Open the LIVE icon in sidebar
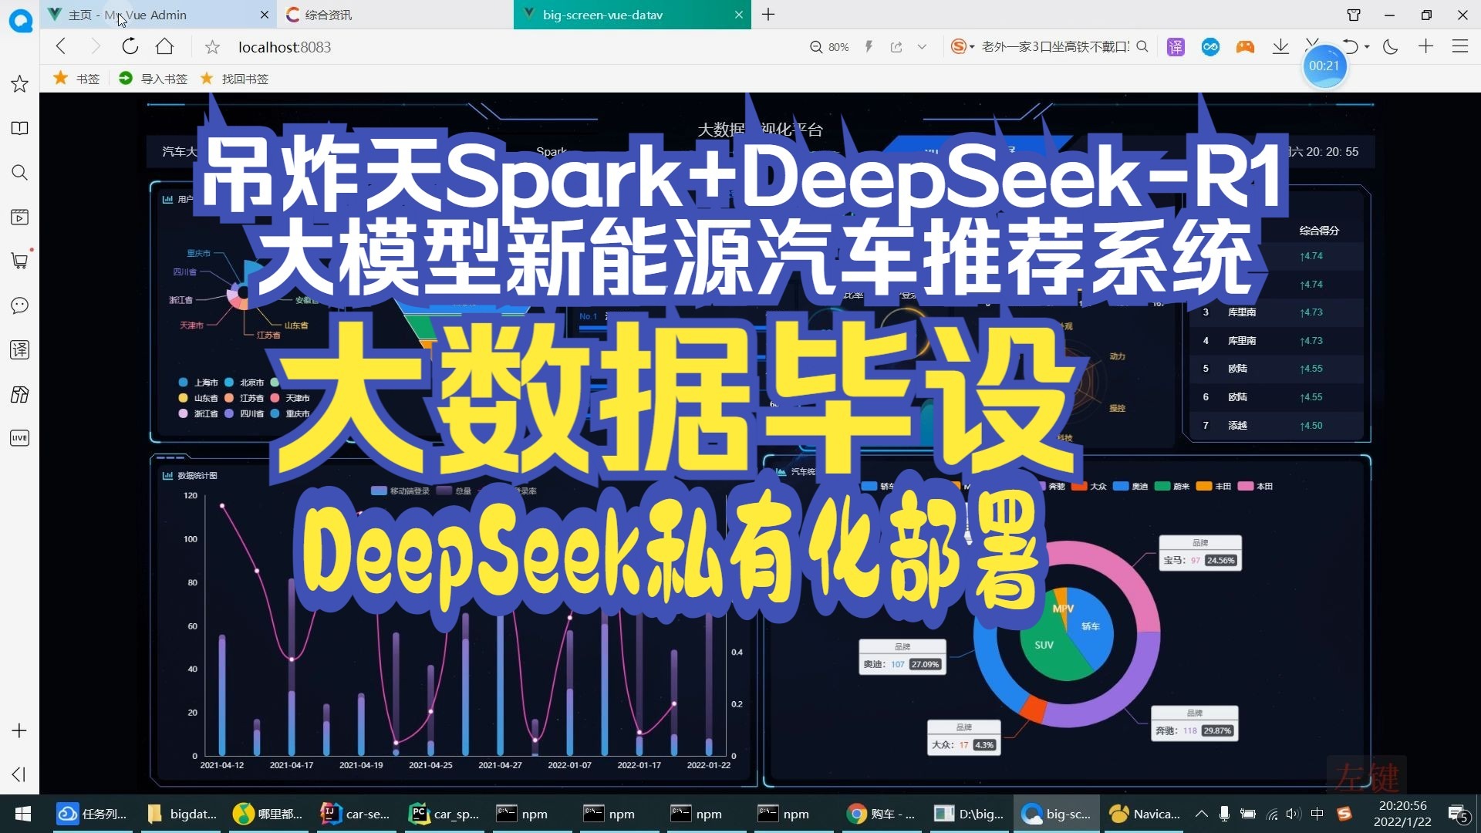Image resolution: width=1481 pixels, height=833 pixels. coord(20,438)
